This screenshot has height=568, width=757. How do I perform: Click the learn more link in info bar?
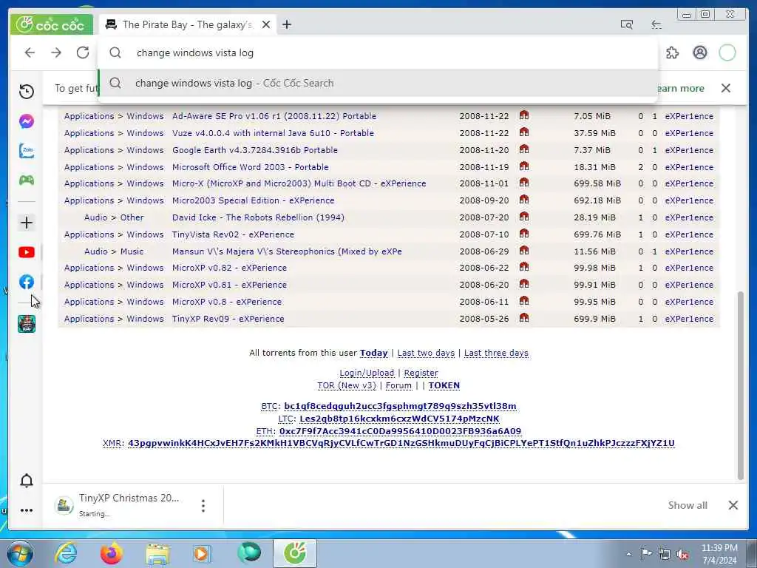point(680,89)
